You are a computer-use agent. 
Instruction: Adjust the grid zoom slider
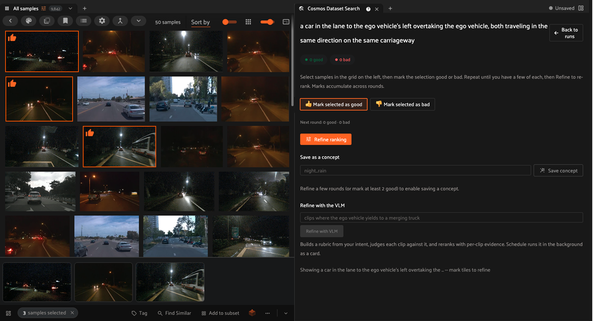tap(267, 22)
